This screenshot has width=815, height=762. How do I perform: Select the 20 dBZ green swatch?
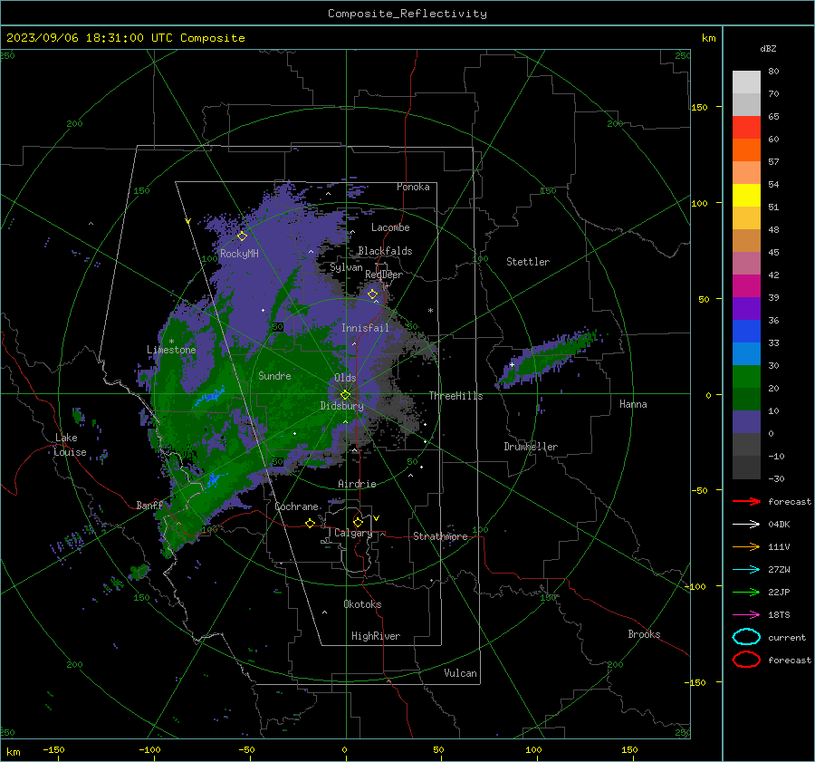pyautogui.click(x=746, y=399)
